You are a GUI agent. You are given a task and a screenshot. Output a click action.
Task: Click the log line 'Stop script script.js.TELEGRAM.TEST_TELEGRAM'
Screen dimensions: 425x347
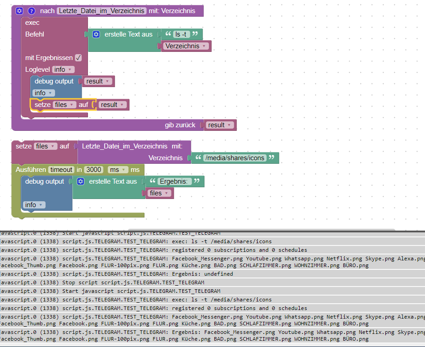(x=212, y=282)
